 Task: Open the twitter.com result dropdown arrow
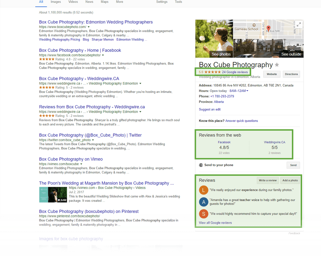tap(93, 140)
